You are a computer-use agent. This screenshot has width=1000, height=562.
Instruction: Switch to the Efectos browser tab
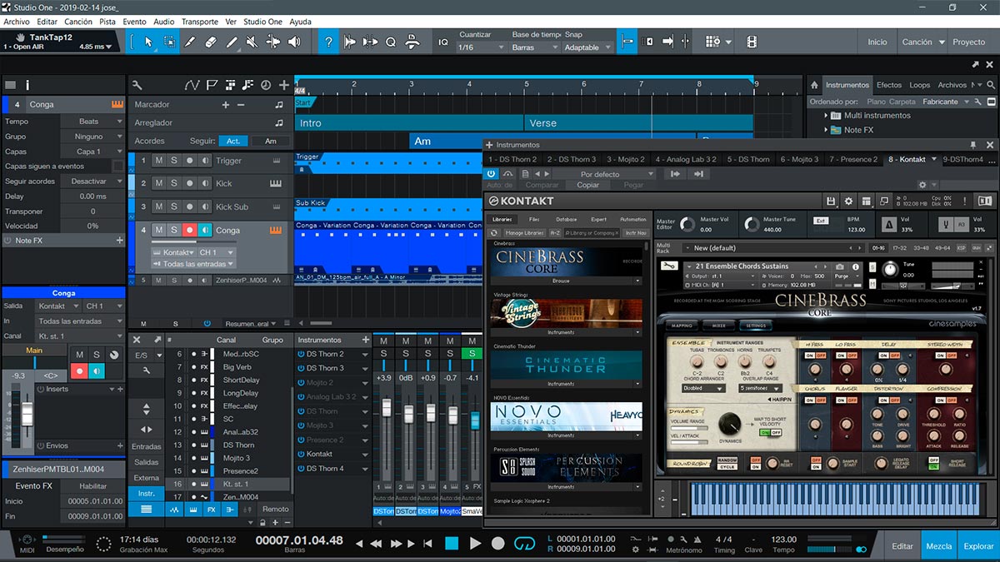coord(889,85)
